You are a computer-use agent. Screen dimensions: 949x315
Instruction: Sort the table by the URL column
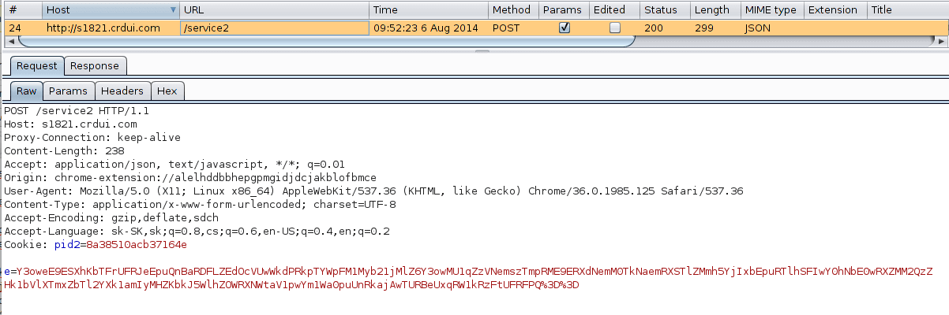click(x=273, y=10)
